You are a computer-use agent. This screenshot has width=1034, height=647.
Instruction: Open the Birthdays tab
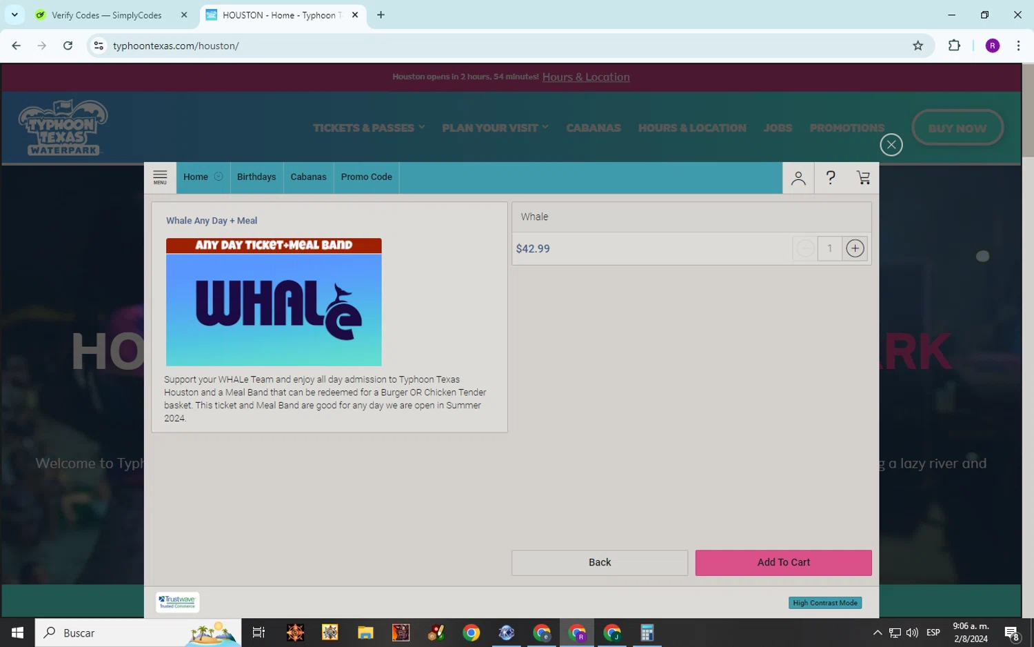point(256,177)
